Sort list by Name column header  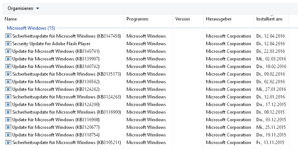click(63, 19)
